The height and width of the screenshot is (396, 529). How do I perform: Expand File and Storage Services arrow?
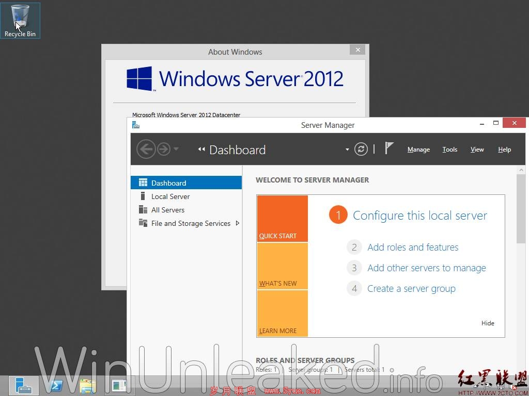point(238,223)
